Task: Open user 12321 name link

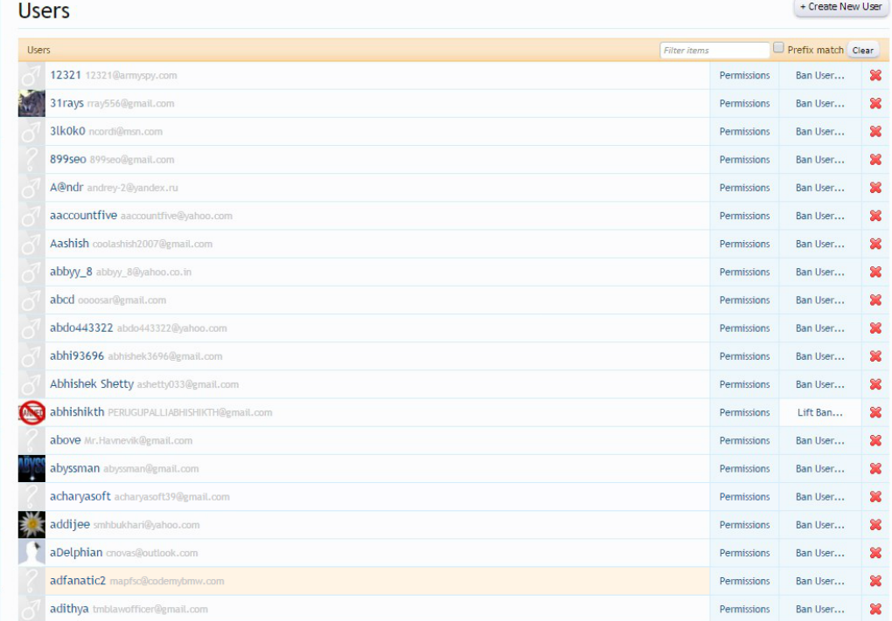Action: [66, 75]
